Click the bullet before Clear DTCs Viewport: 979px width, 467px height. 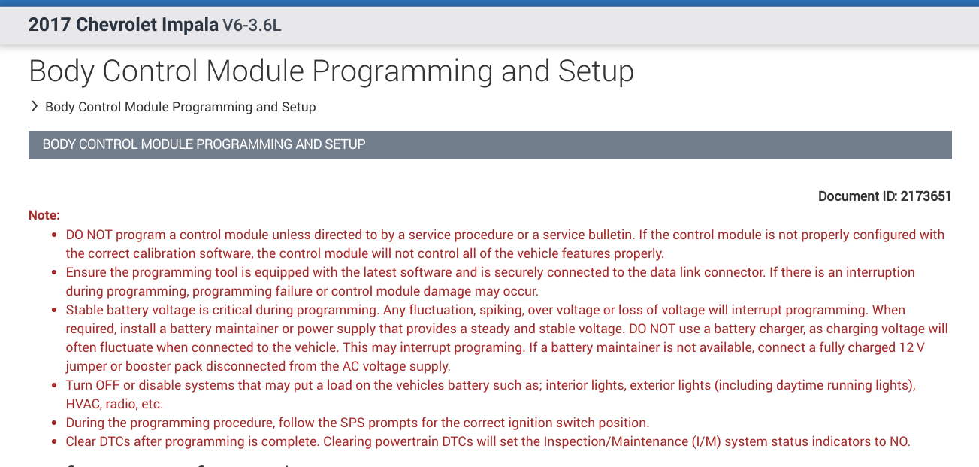point(55,441)
